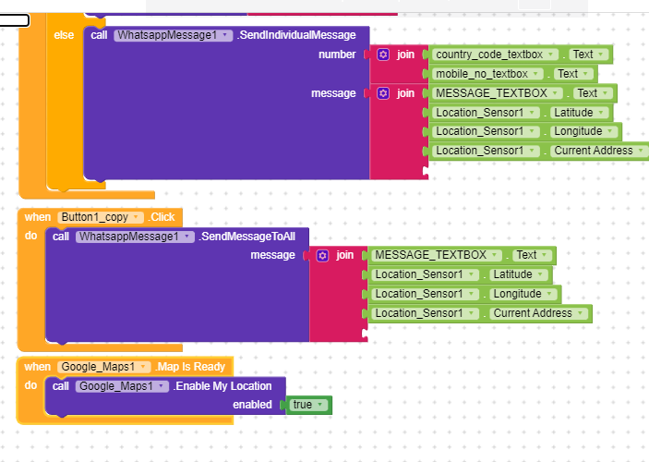
Task: Open MESSAGE_TEXTBOX dropdown in SendMessageToAll block
Action: [437, 255]
